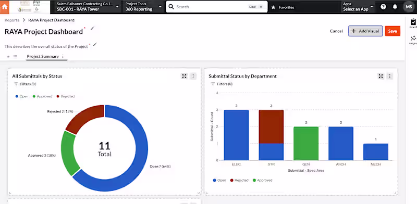Click 'Submittal - Spec Area' axis title
This screenshot has width=417, height=204.
[306, 171]
